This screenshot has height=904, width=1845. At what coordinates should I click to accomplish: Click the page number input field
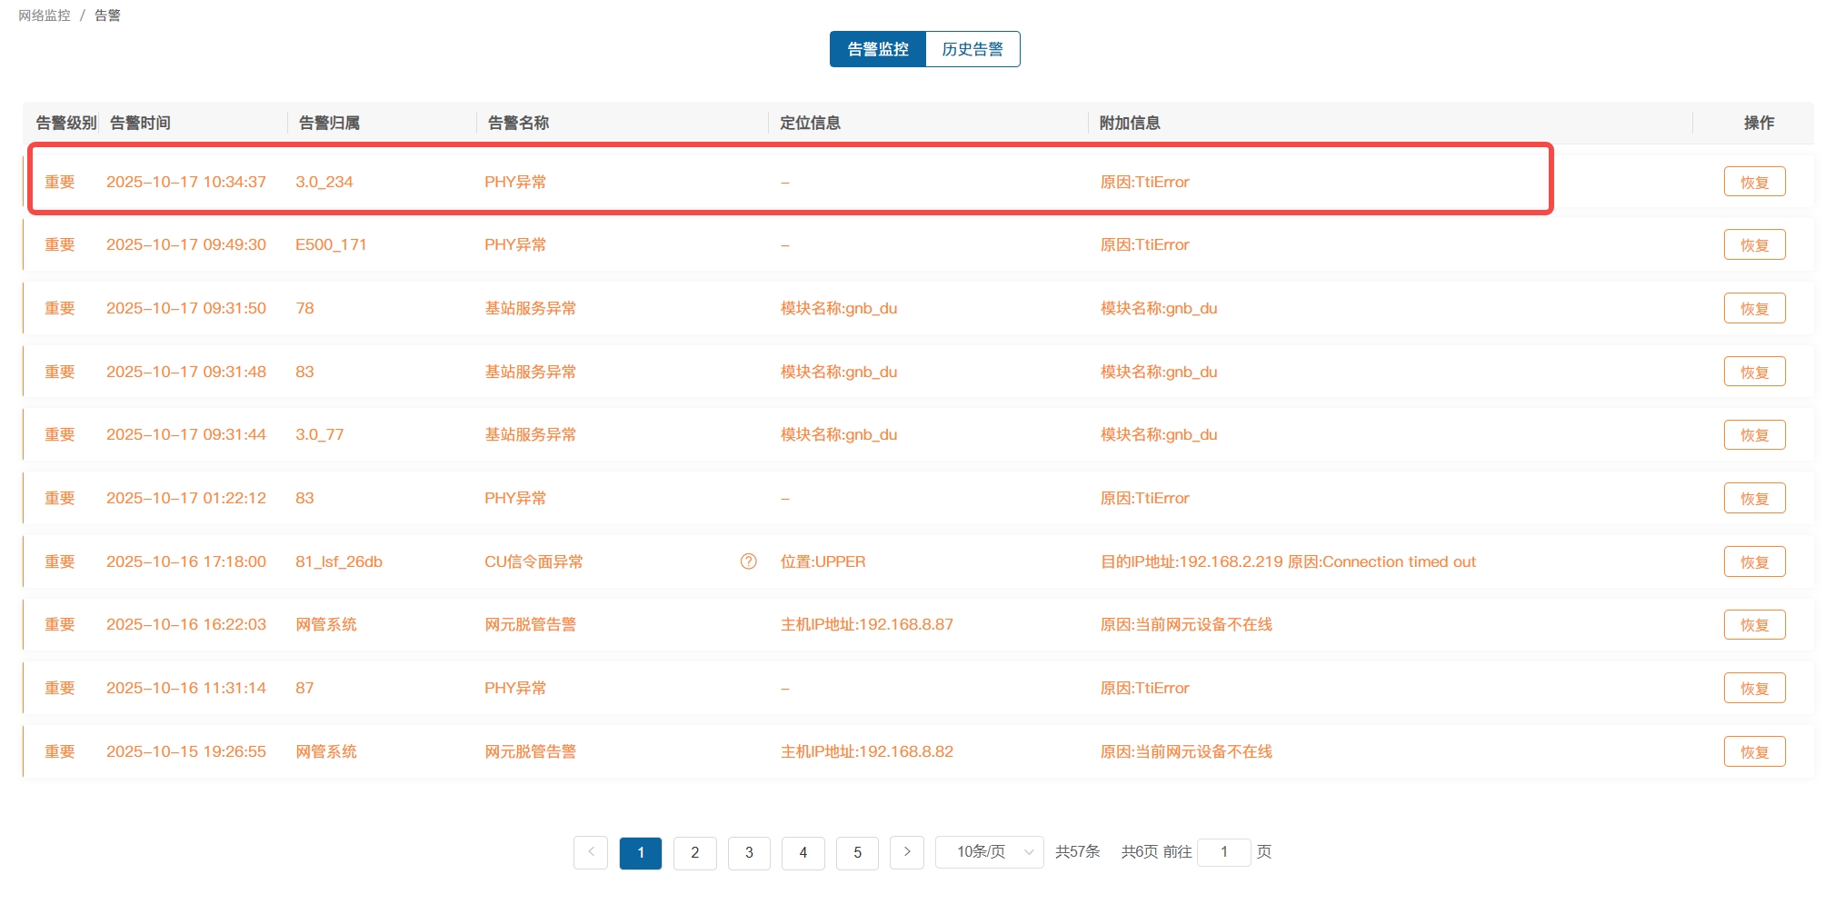[1223, 852]
